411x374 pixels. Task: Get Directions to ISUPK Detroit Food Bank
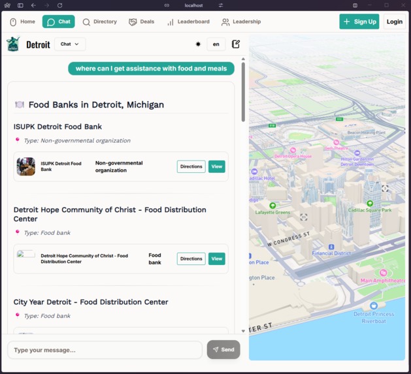coord(191,166)
